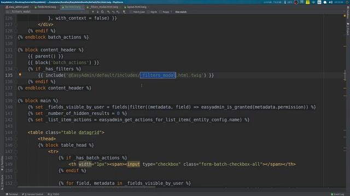Click the search filter funnel icon
350x196 pixels.
pos(124,12)
